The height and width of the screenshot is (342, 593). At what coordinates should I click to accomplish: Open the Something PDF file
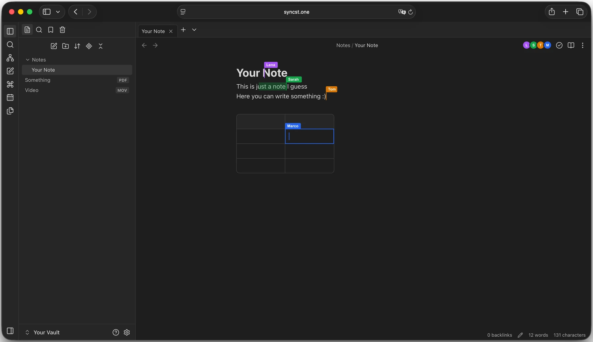coord(77,80)
